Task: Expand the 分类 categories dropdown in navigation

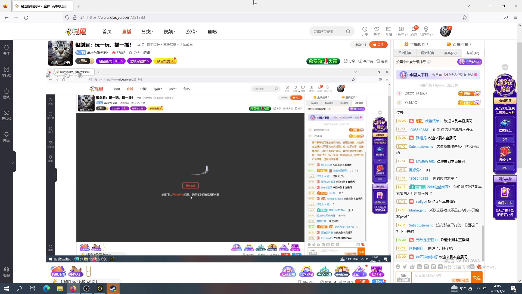Action: 147,31
